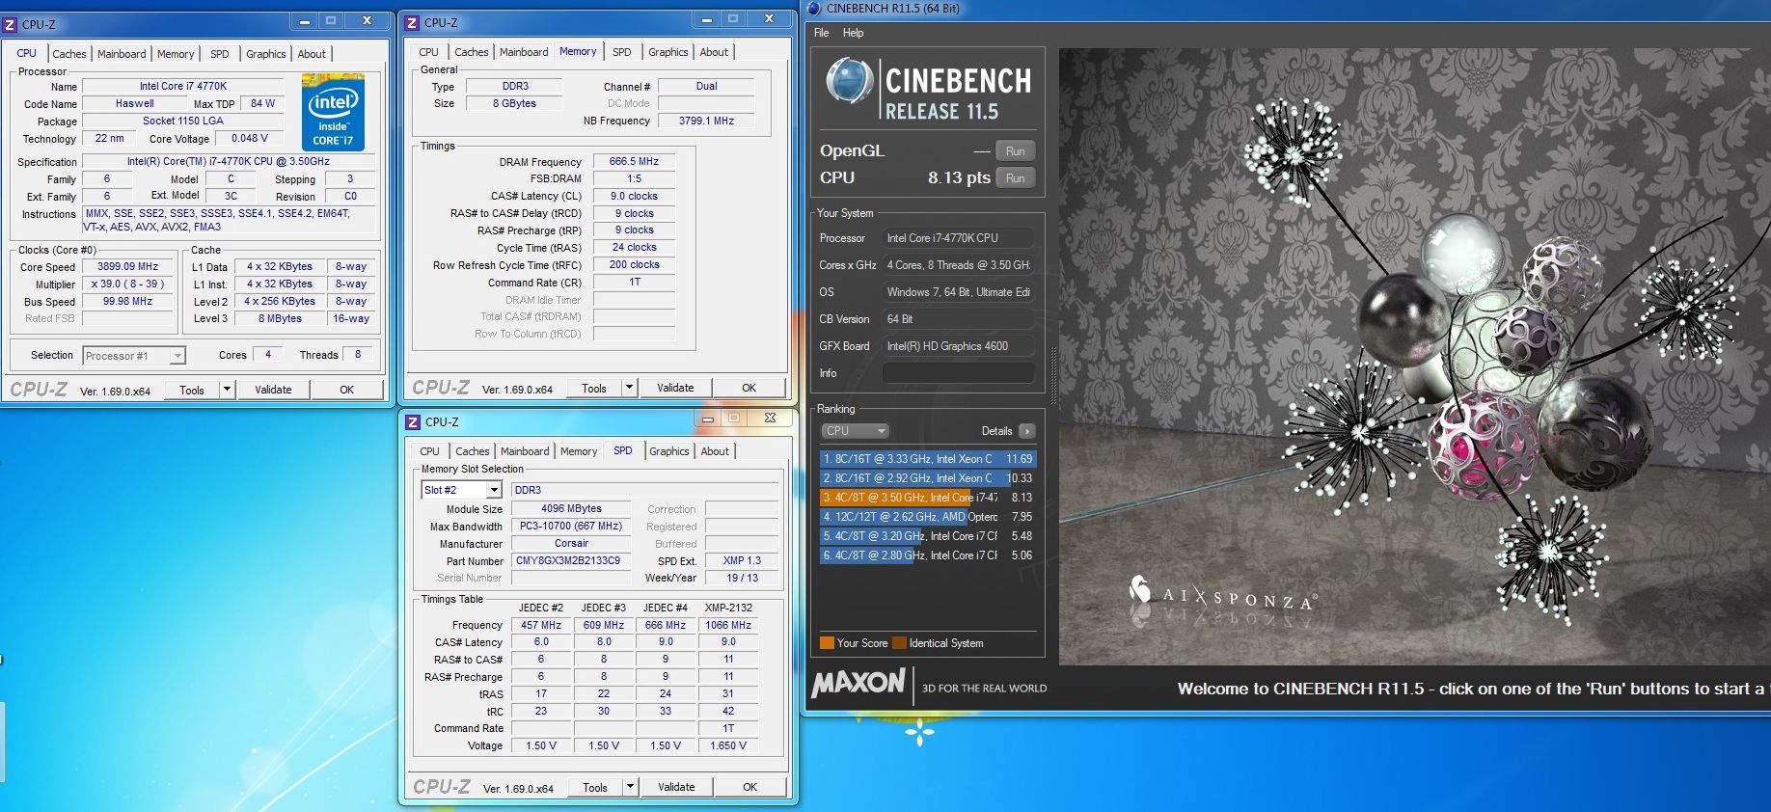
Task: Click the Details arrow icon in Ranking
Action: (1026, 431)
